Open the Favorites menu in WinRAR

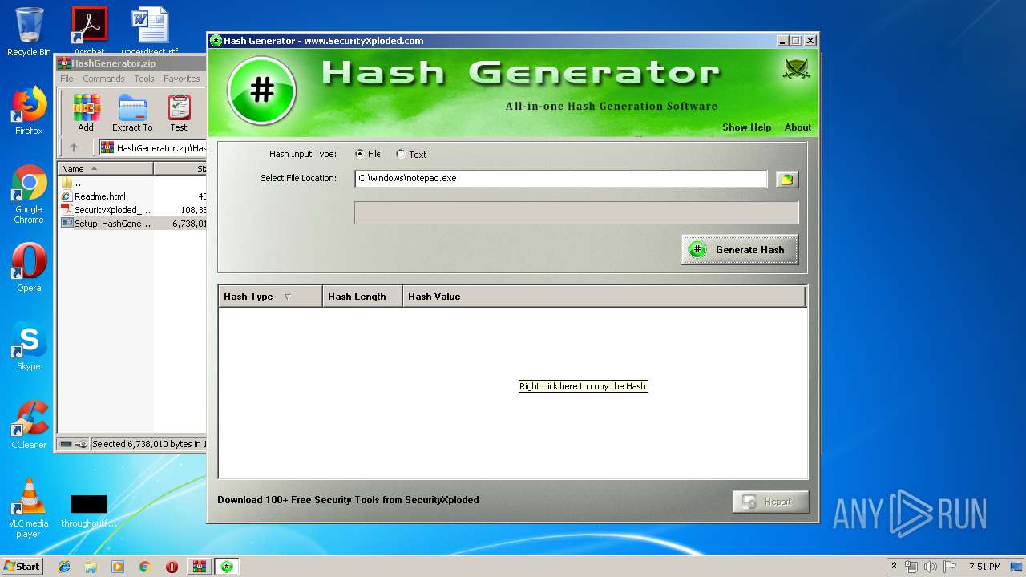click(x=182, y=79)
